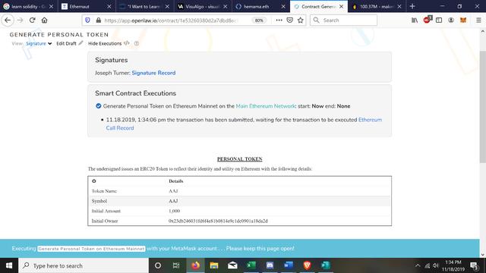Open page actions three-dot menu
The height and width of the screenshot is (273, 486).
[x=279, y=20]
